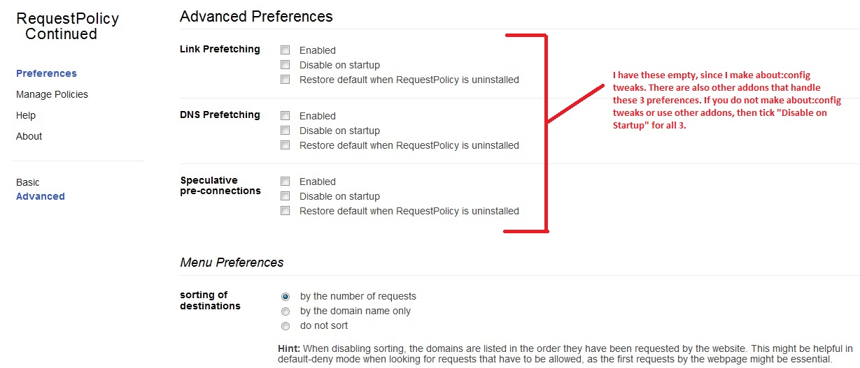Enable Link Prefetching checkbox
Image resolution: width=860 pixels, height=368 pixels.
(285, 50)
